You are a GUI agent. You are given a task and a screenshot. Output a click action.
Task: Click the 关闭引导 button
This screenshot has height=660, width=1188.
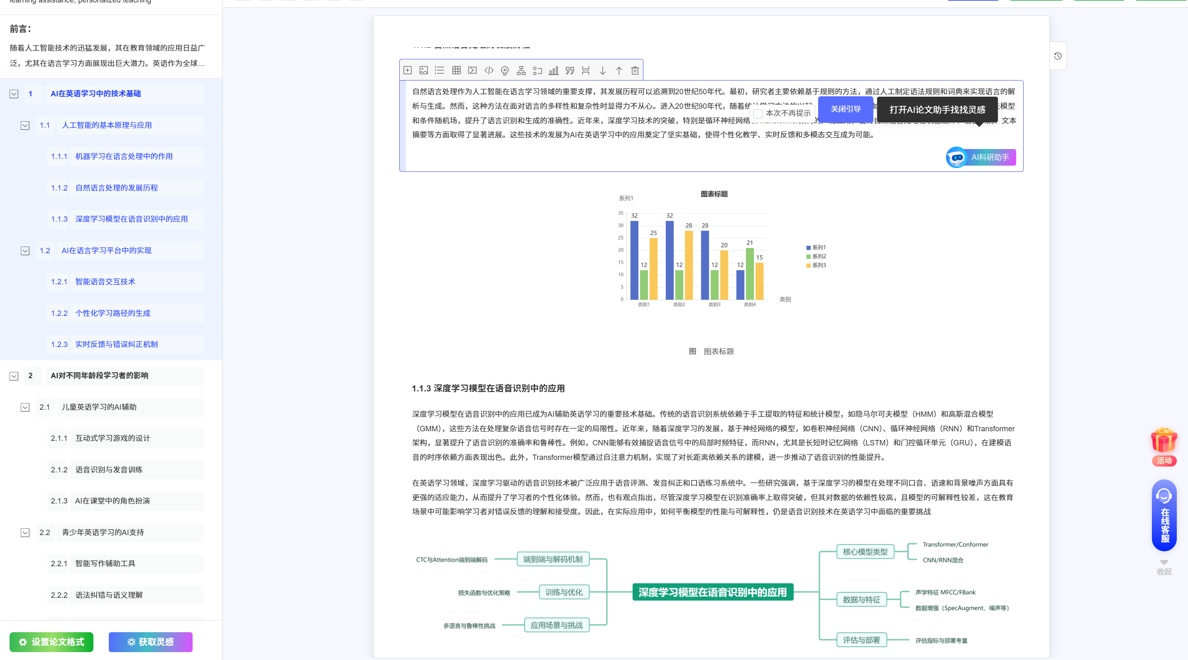coord(846,109)
